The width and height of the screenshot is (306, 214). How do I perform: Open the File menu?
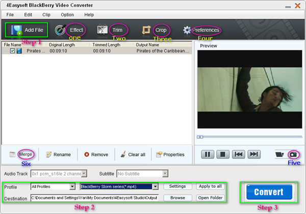coord(10,15)
